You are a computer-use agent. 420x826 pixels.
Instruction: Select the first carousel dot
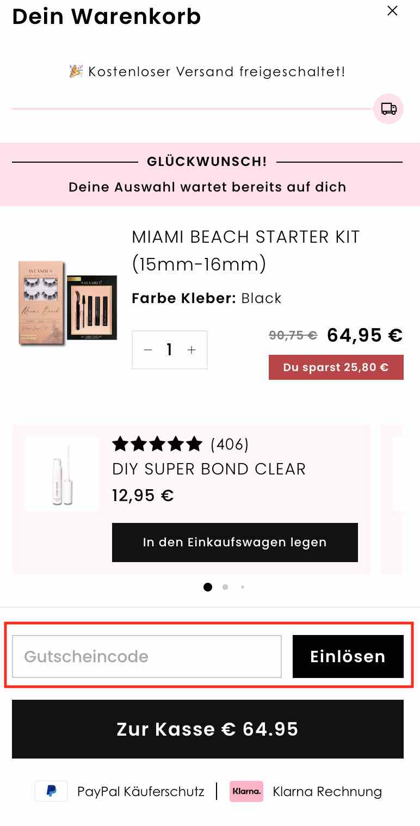coord(208,587)
